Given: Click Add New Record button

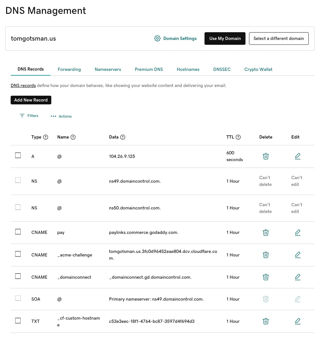Looking at the screenshot, I should 31,100.
